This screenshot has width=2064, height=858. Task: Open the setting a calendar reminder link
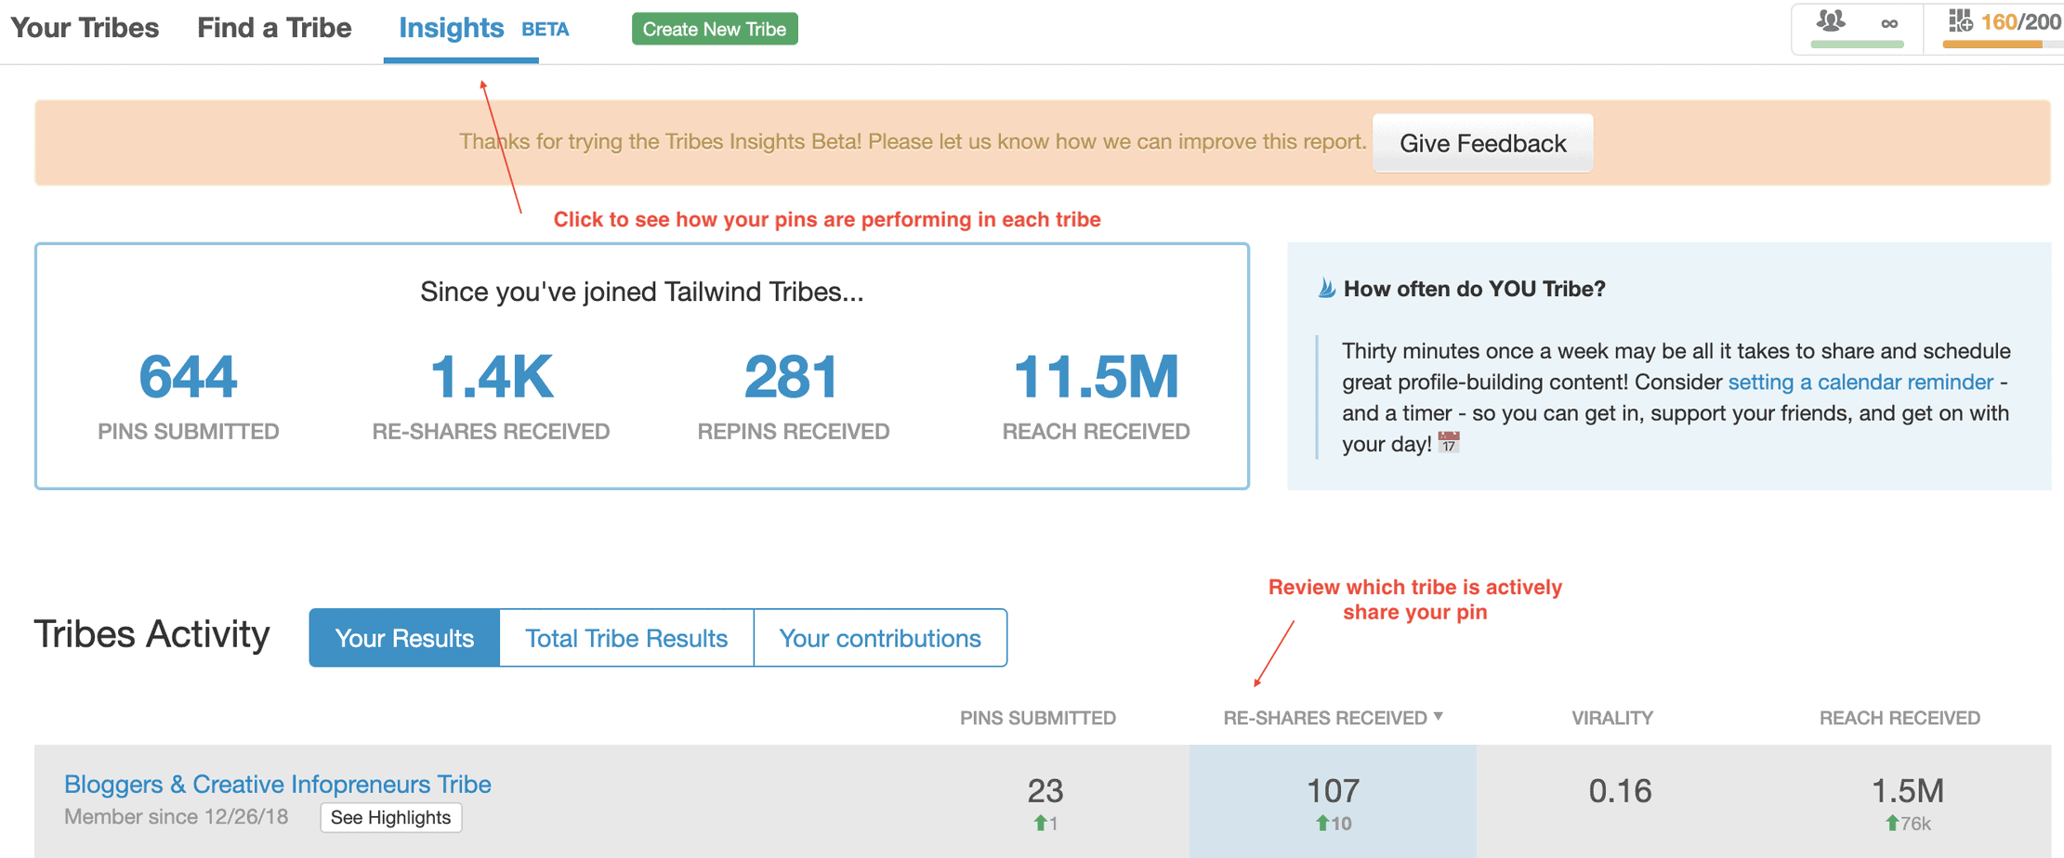pos(1860,382)
